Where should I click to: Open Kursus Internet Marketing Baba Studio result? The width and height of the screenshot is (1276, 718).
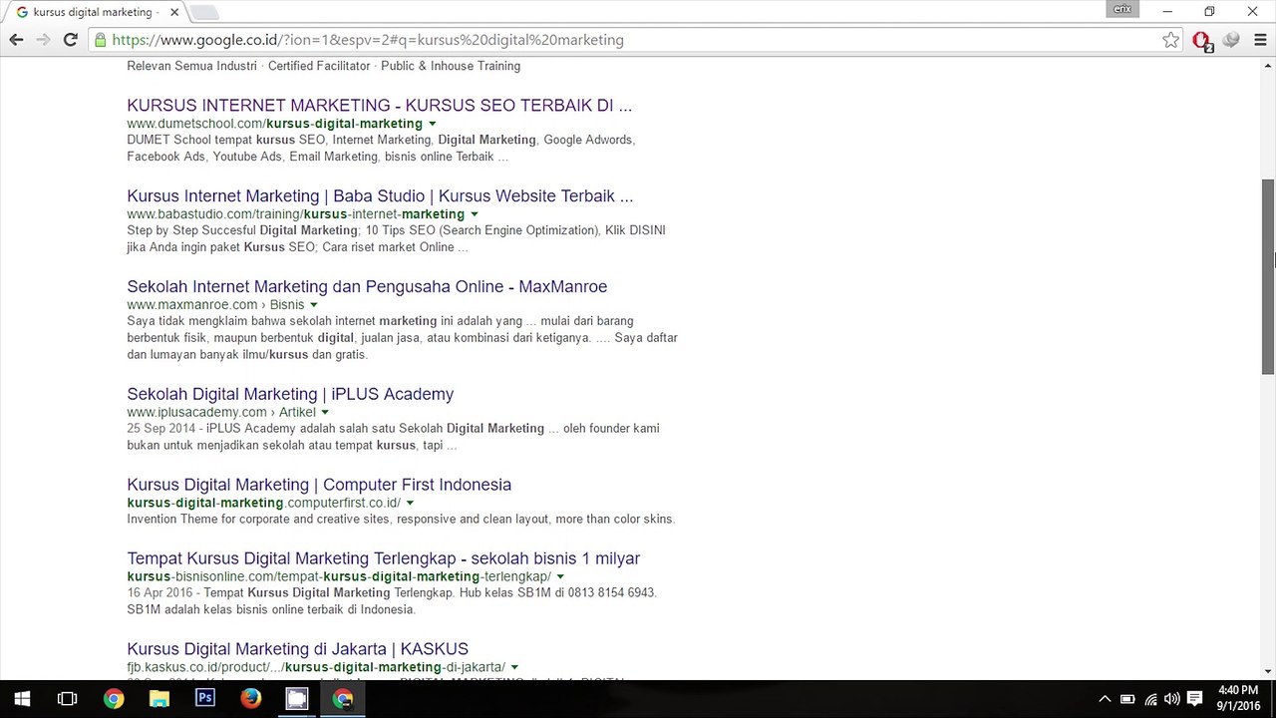tap(380, 195)
